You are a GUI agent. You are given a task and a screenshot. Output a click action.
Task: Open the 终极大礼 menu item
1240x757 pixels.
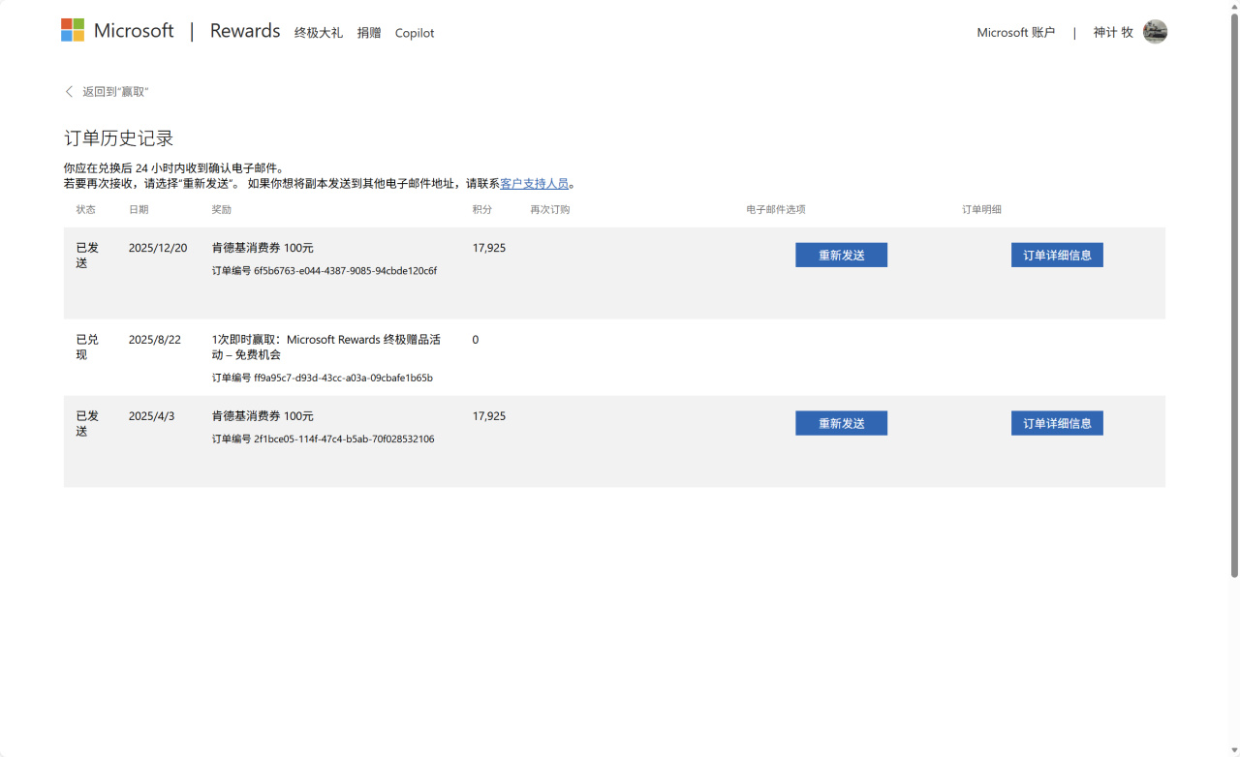coord(319,33)
